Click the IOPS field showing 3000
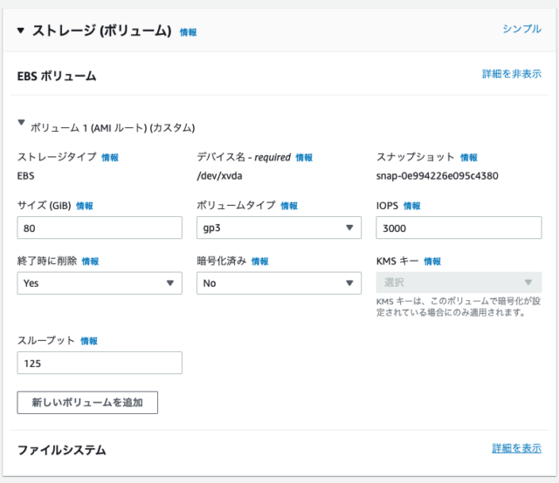Image resolution: width=559 pixels, height=483 pixels. click(459, 228)
